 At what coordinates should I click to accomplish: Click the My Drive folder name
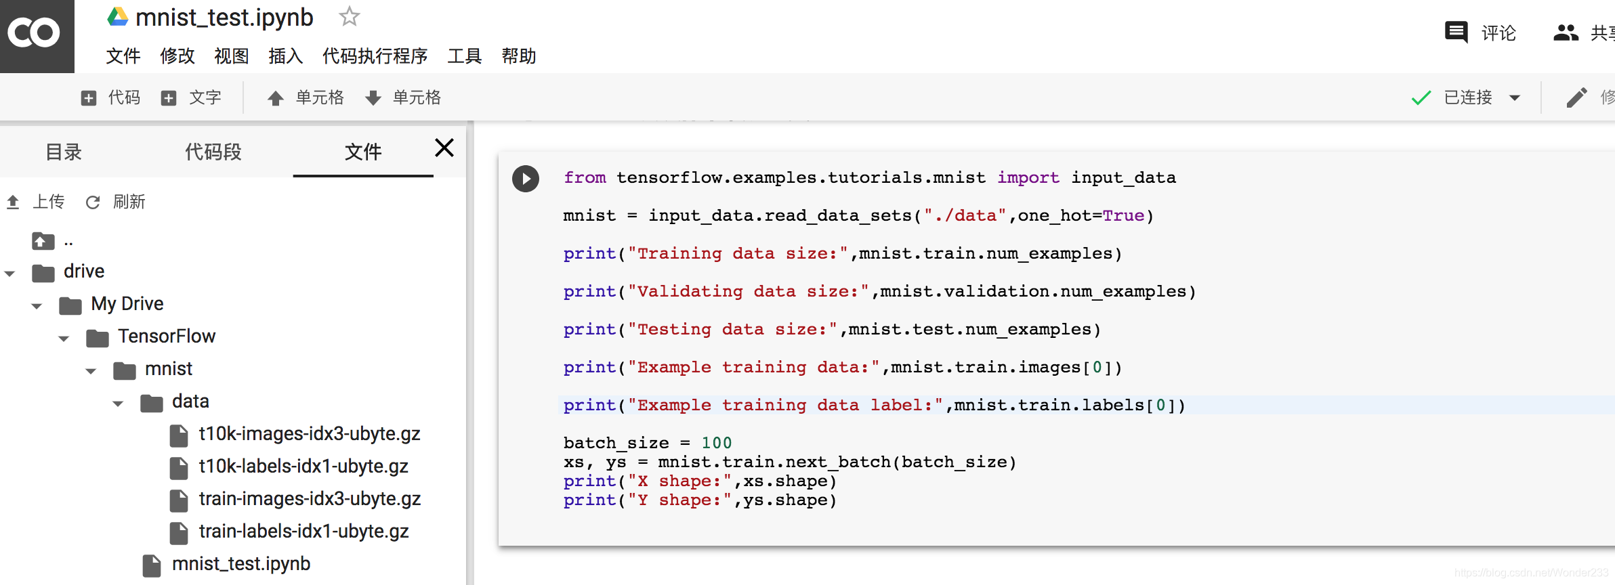pyautogui.click(x=127, y=304)
